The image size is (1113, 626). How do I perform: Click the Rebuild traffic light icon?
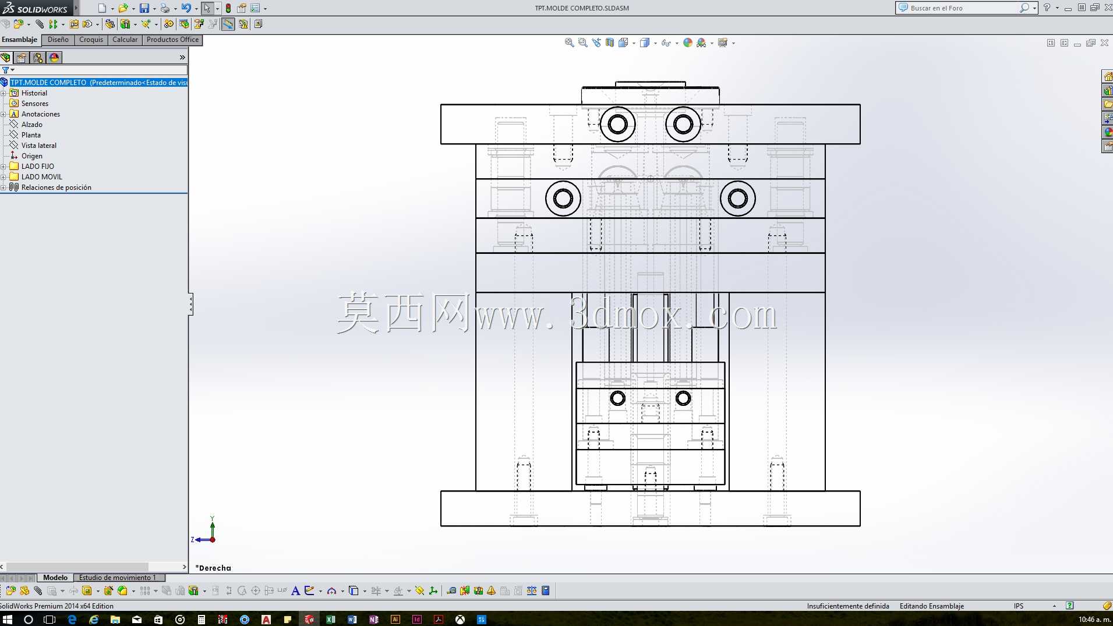228,8
